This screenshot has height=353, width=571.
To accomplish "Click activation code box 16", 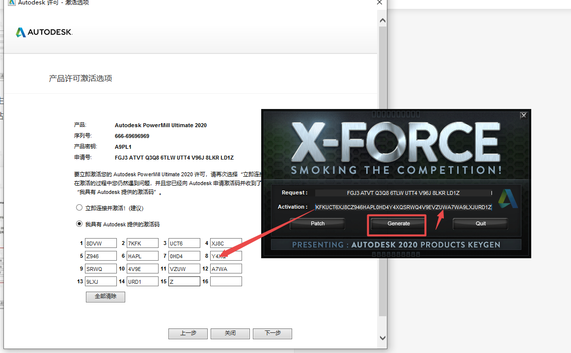I will click(x=226, y=281).
